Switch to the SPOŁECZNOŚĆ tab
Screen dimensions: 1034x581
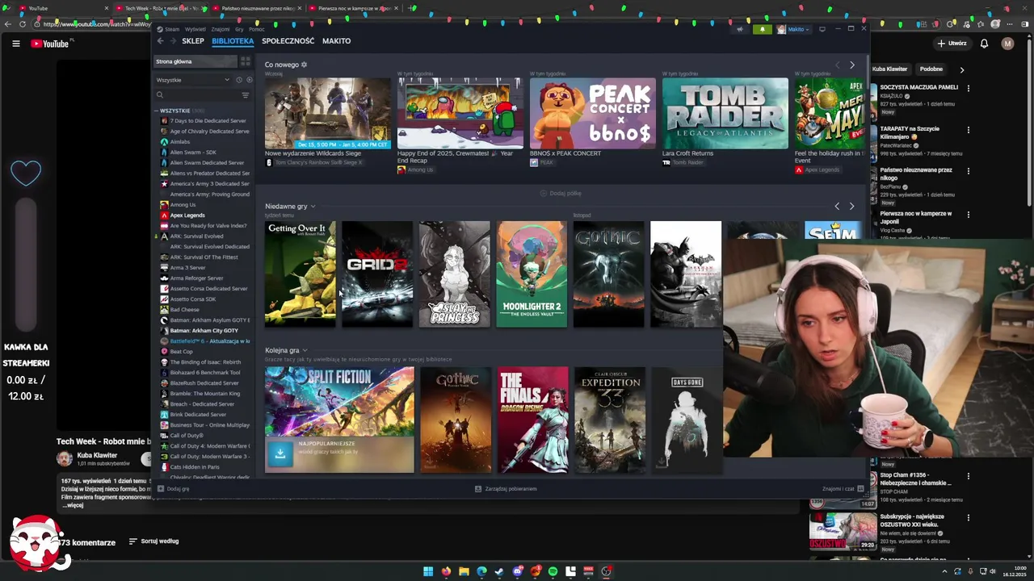coord(288,40)
